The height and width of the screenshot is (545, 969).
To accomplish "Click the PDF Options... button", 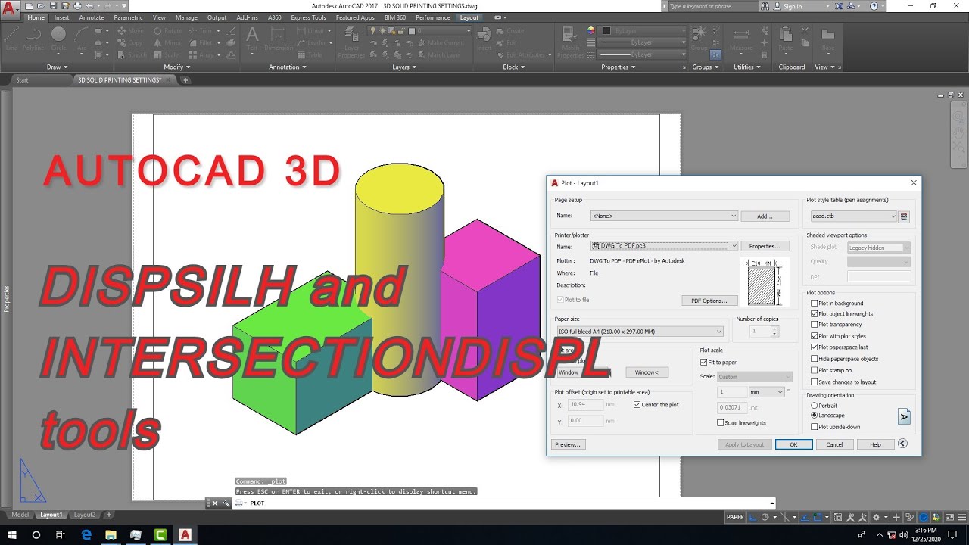I will (709, 301).
